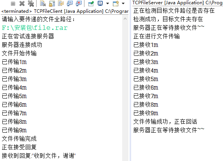Click the TCPFileServer console title label
Screen dimensions: 223x161
tap(177, 3)
